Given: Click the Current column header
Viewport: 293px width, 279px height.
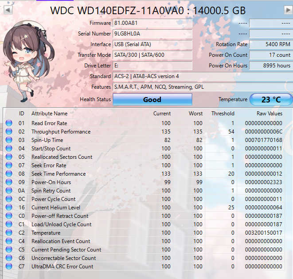Looking at the screenshot, I should pyautogui.click(x=162, y=114).
